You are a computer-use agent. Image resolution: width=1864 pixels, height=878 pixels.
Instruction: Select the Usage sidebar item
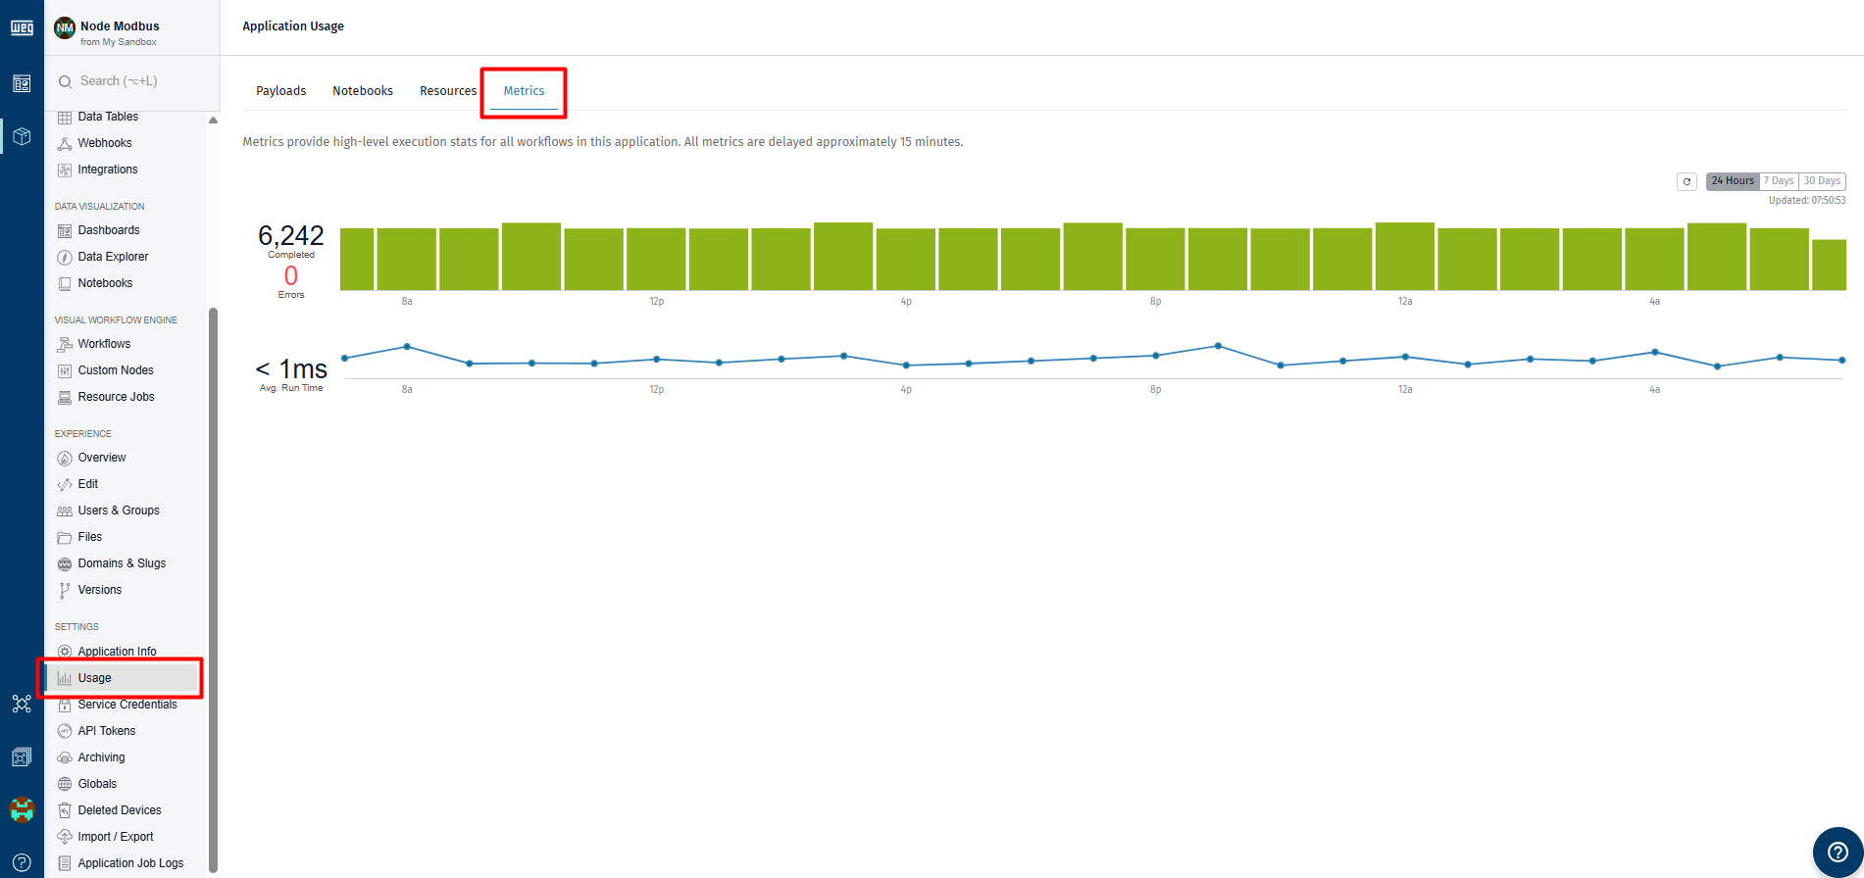coord(122,678)
